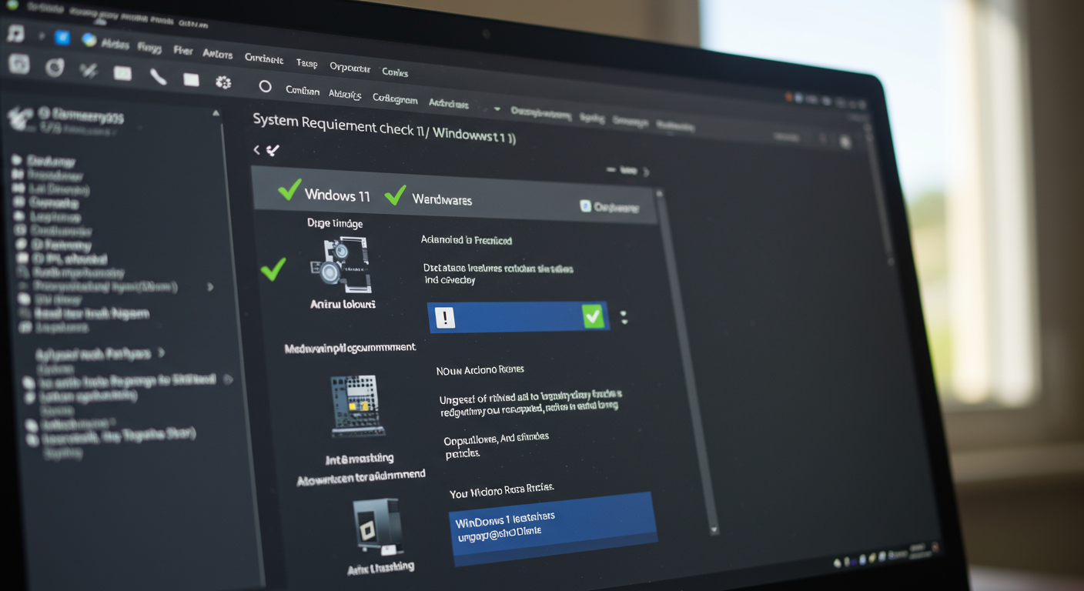The height and width of the screenshot is (591, 1084).
Task: Click the green checkmark next to Wendwares
Action: [395, 195]
